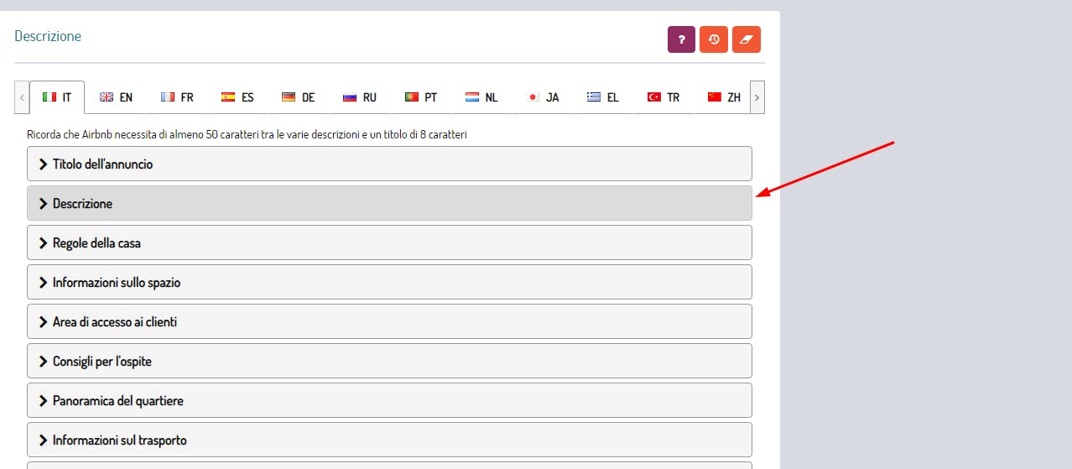This screenshot has height=469, width=1072.
Task: Click the orange history clock icon
Action: 714,39
